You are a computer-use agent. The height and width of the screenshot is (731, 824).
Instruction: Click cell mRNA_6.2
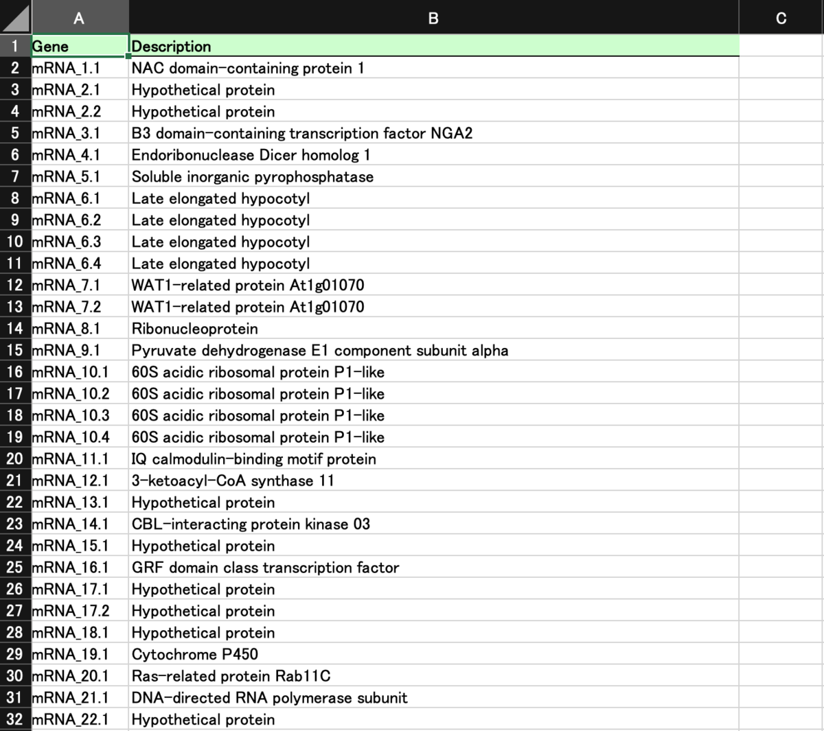[80, 220]
